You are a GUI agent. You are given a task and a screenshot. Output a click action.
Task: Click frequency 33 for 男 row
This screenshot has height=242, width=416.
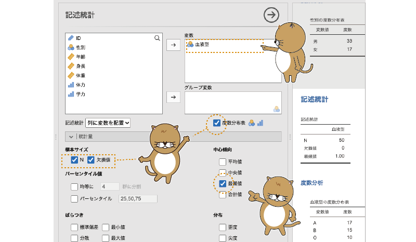click(x=349, y=41)
